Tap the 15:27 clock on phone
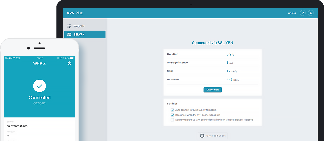The image size is (325, 141). coord(40,58)
